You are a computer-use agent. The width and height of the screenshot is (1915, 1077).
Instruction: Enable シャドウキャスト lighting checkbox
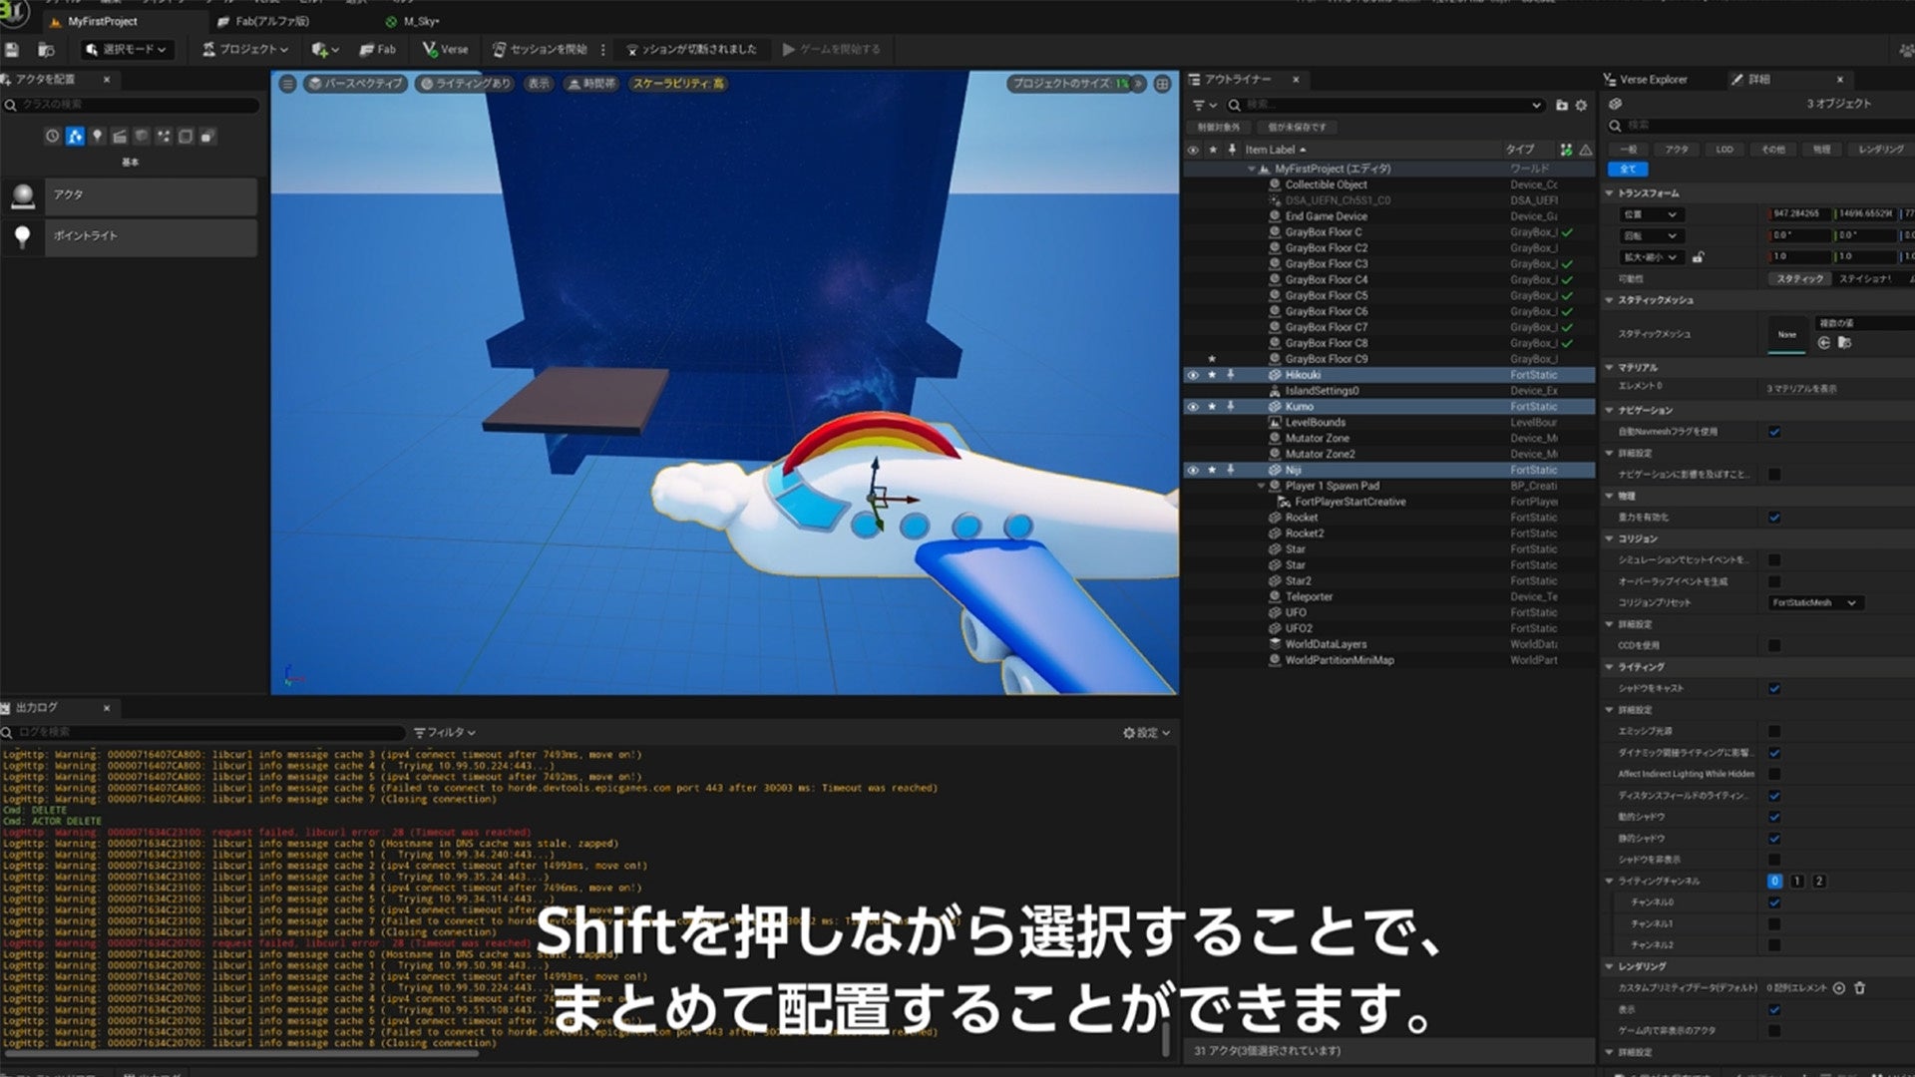pos(1773,686)
